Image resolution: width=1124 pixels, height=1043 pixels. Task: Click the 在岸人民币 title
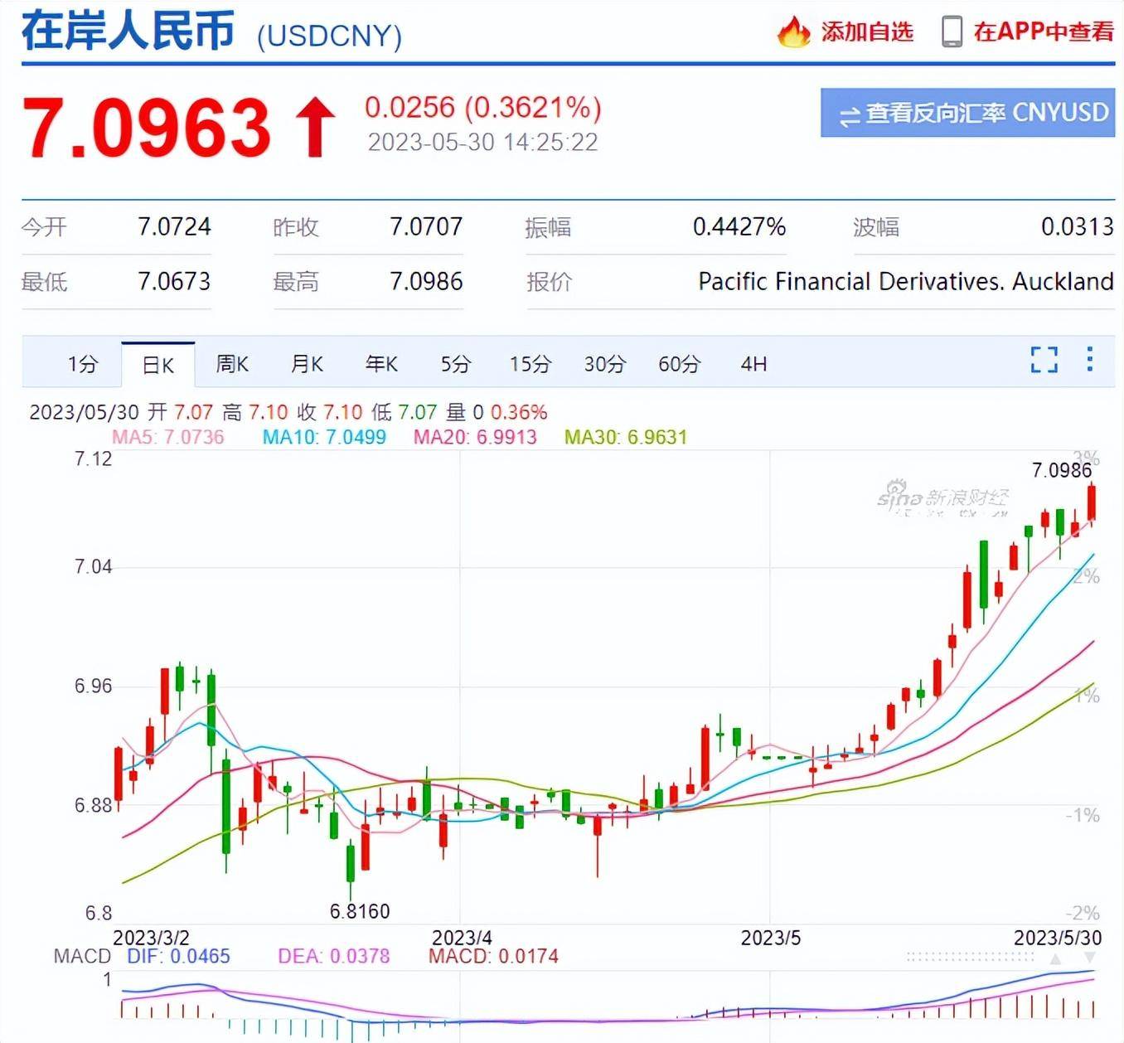point(128,32)
